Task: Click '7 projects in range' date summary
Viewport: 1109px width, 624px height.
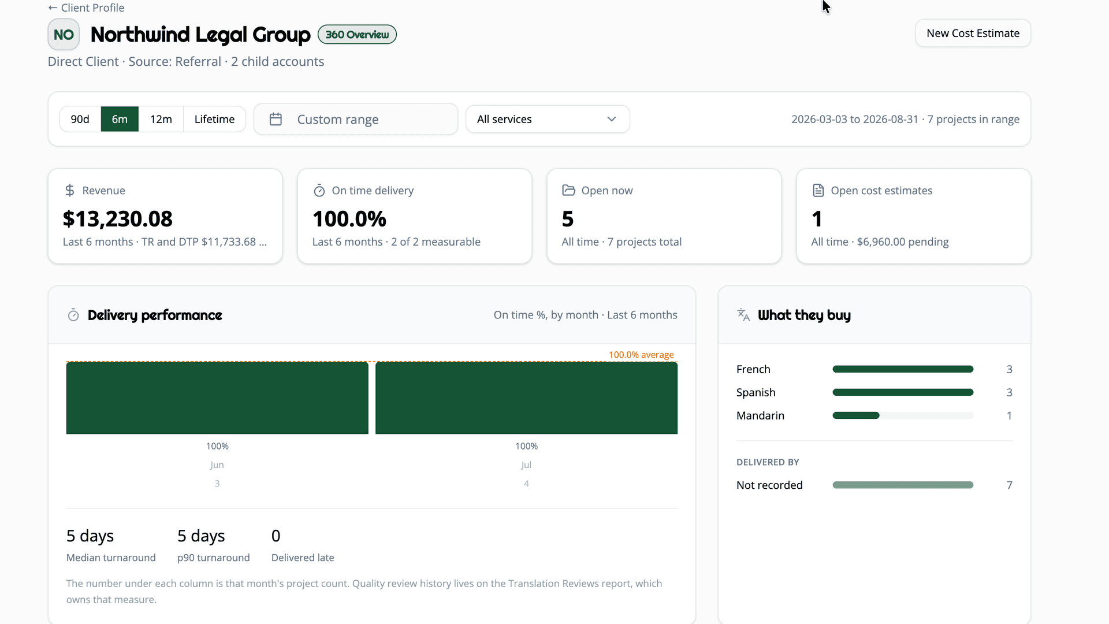Action: (x=973, y=119)
